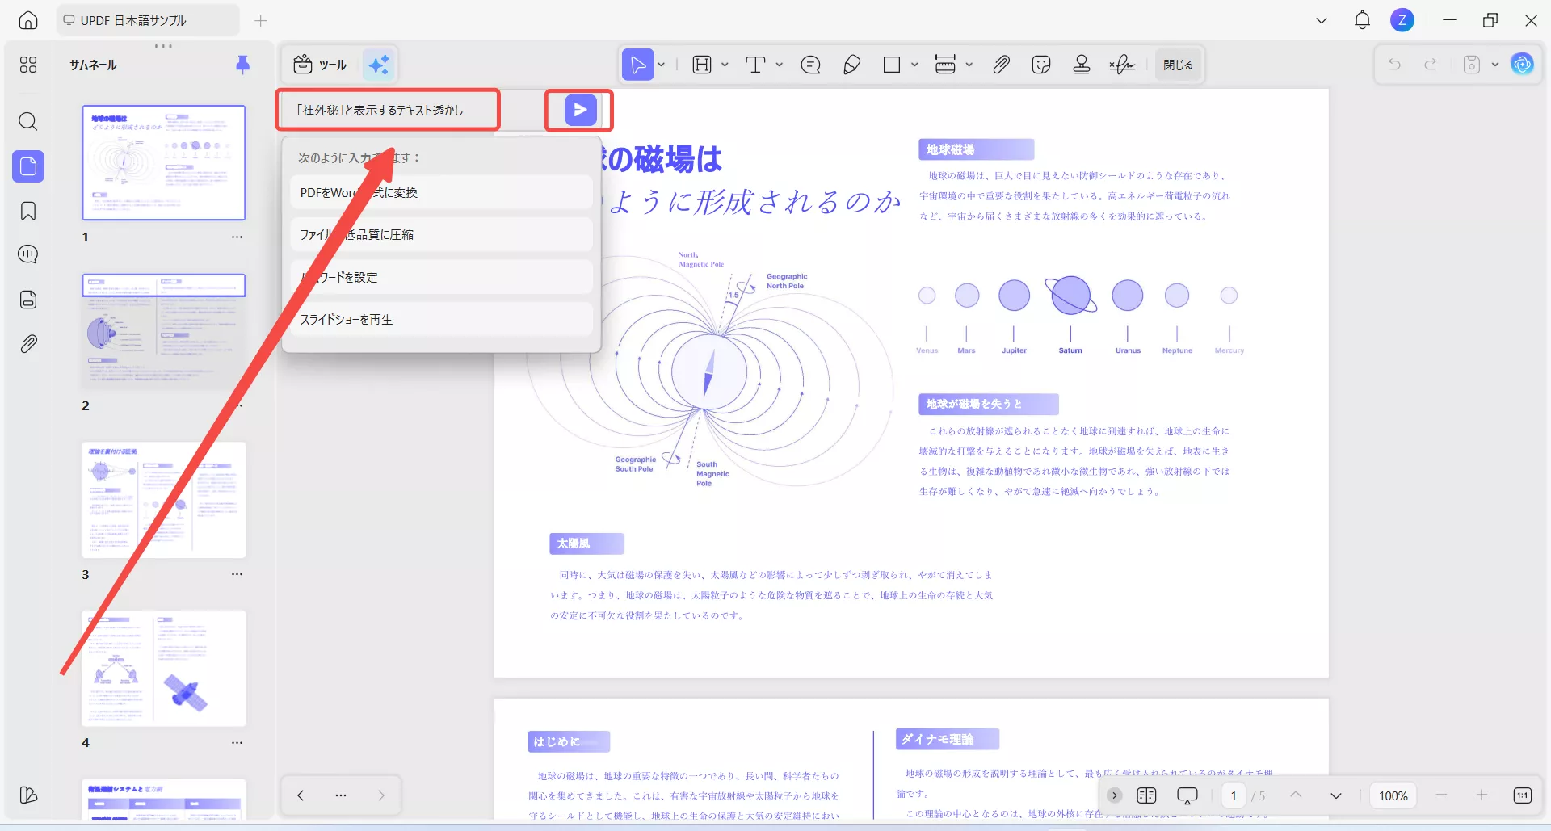Expand the selection tool dropdown
This screenshot has width=1551, height=831.
(x=660, y=65)
